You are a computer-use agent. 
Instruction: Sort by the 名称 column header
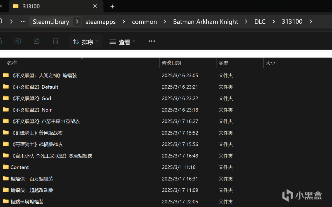tap(12, 63)
